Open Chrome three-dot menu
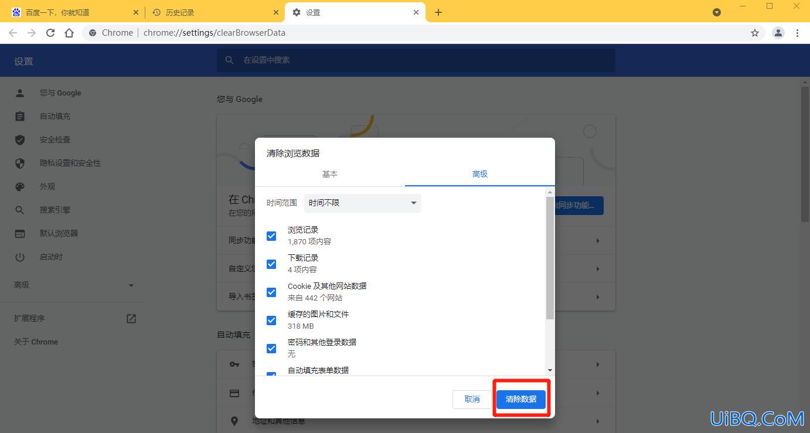The width and height of the screenshot is (810, 433). coord(798,33)
